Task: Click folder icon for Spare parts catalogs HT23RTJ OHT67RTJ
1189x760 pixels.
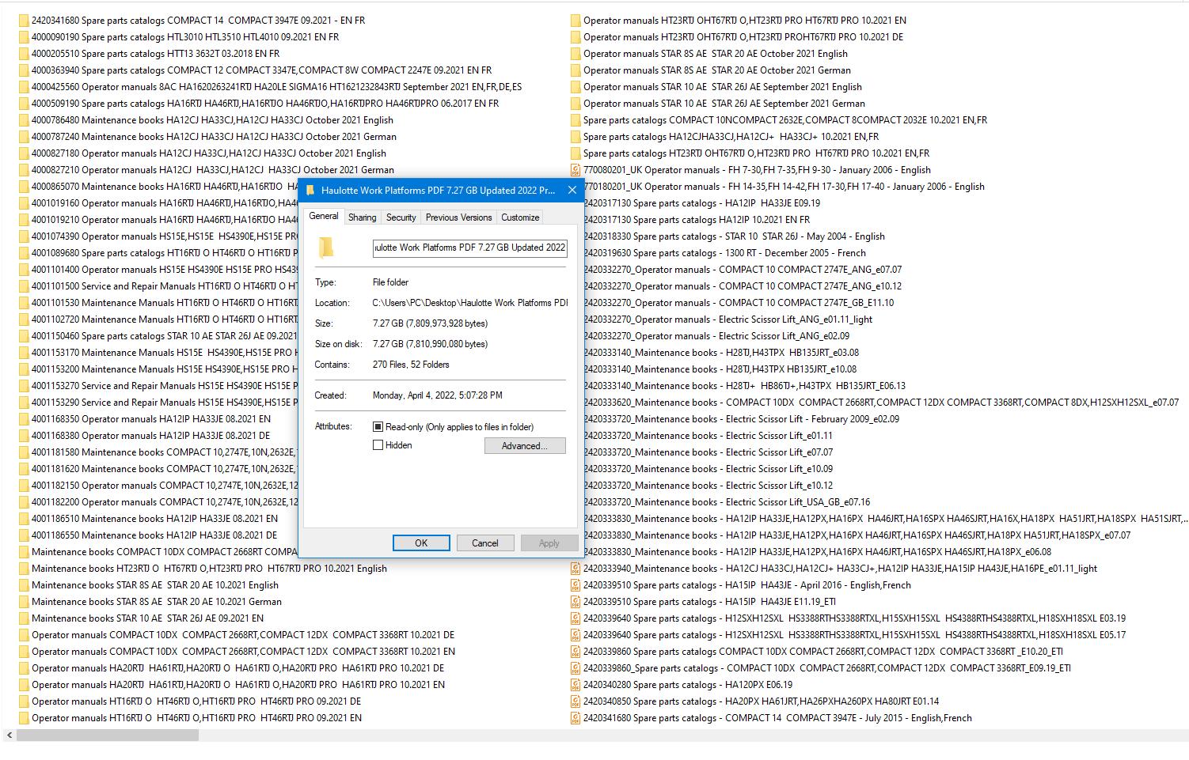Action: (576, 153)
